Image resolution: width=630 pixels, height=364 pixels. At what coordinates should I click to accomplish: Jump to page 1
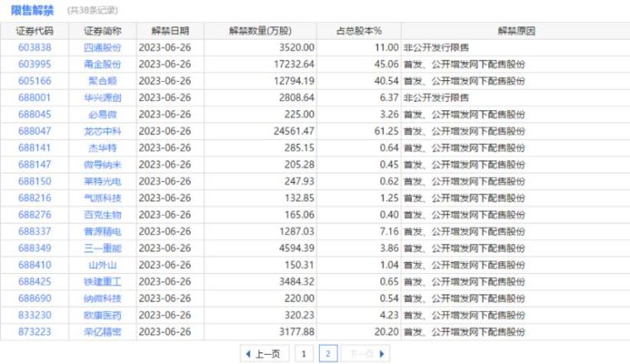pyautogui.click(x=303, y=354)
